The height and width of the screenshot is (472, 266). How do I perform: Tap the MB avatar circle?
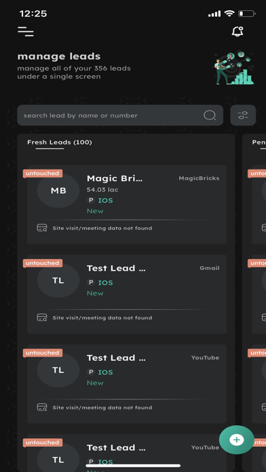(x=58, y=191)
